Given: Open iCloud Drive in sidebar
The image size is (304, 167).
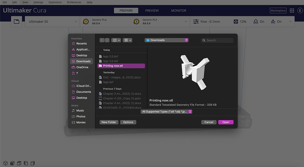Looking at the screenshot, I should coord(81,86).
